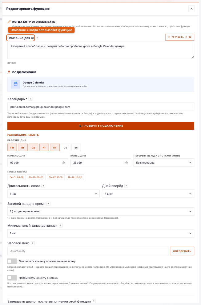The width and height of the screenshot is (201, 305).
Task: Toggle the Пт working day
Action: [x=55, y=148]
